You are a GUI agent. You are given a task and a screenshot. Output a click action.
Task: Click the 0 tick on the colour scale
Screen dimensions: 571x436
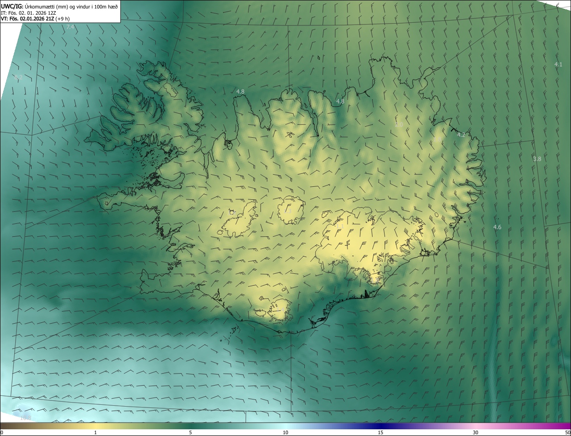click(2, 432)
